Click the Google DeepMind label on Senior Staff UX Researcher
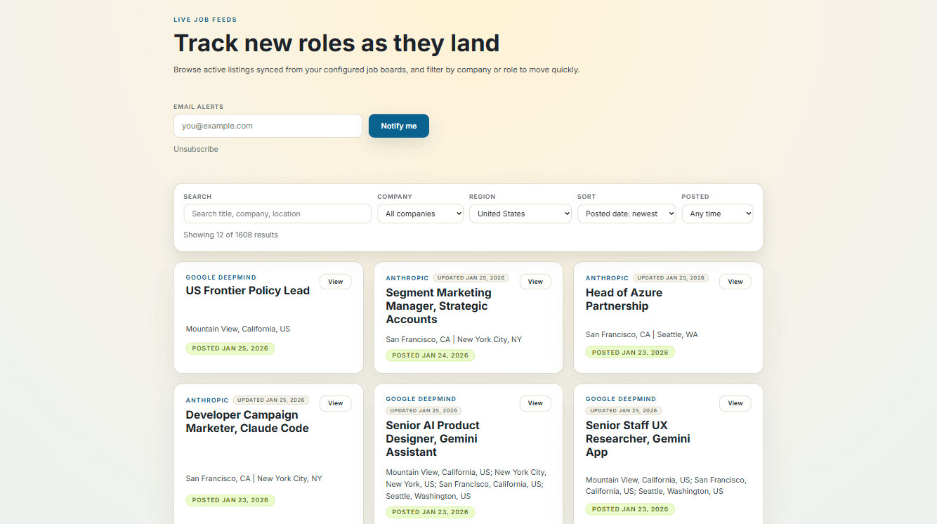Image resolution: width=937 pixels, height=524 pixels. click(x=620, y=398)
